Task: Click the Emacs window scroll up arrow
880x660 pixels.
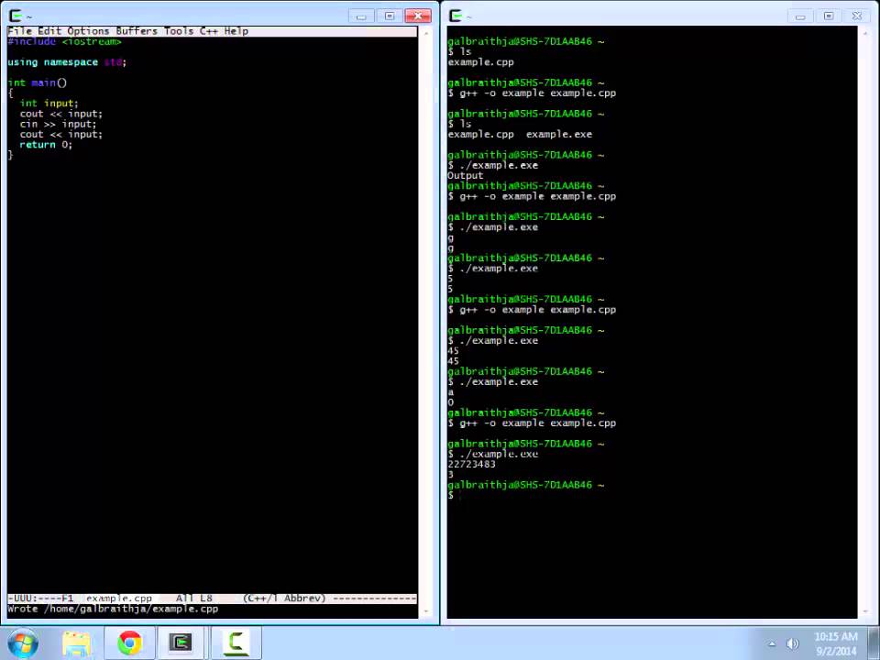Action: pos(426,33)
